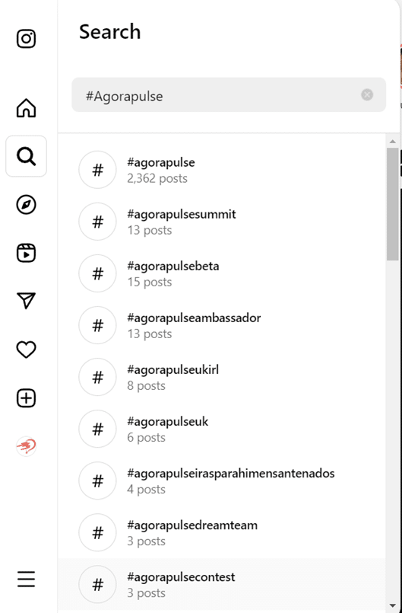Open the #agorapulsesummit hashtag result
Image resolution: width=402 pixels, height=613 pixels.
222,222
